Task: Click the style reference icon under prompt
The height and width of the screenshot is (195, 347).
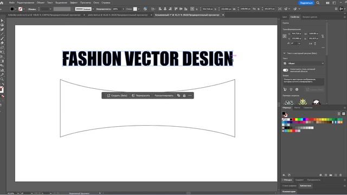Action: pos(285,89)
